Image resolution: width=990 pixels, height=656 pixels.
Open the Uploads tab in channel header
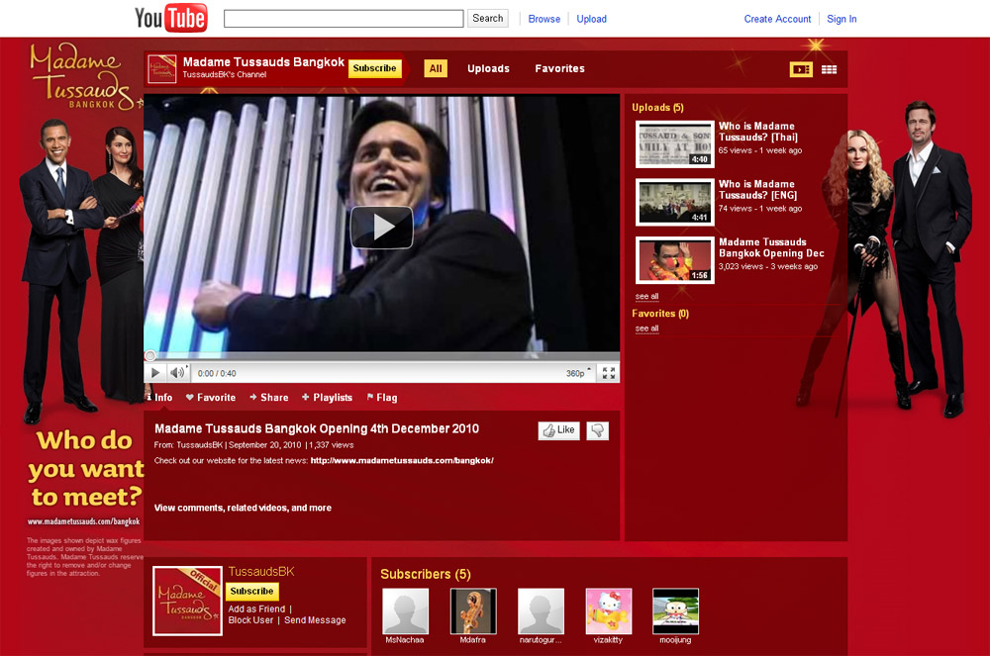(x=488, y=68)
